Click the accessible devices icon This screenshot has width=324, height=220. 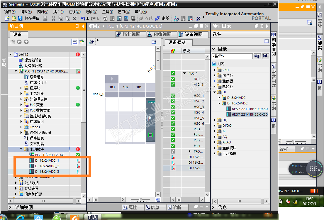pyautogui.click(x=176, y=18)
